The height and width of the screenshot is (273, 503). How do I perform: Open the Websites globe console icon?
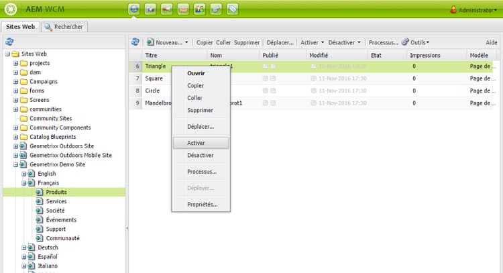tap(134, 9)
